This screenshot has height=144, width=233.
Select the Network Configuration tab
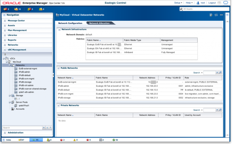pyautogui.click(x=70, y=23)
